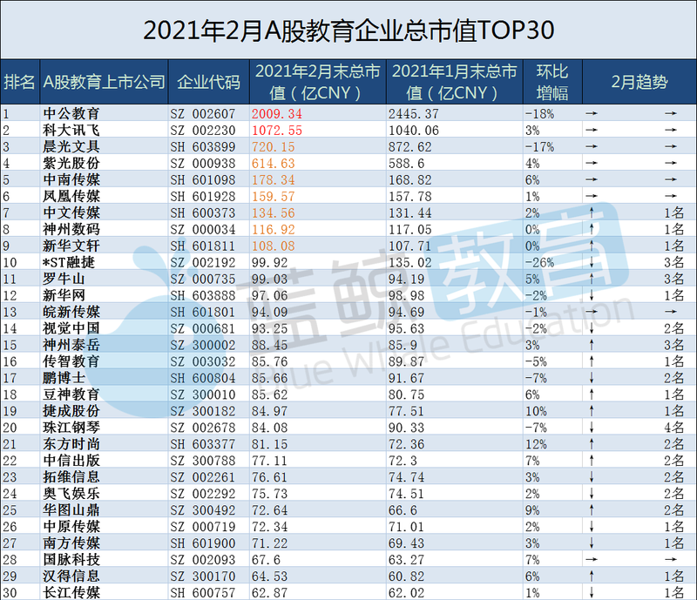This screenshot has width=697, height=600.
Task: Click the 4名 trend value for 珠江钢琴
Action: click(673, 428)
